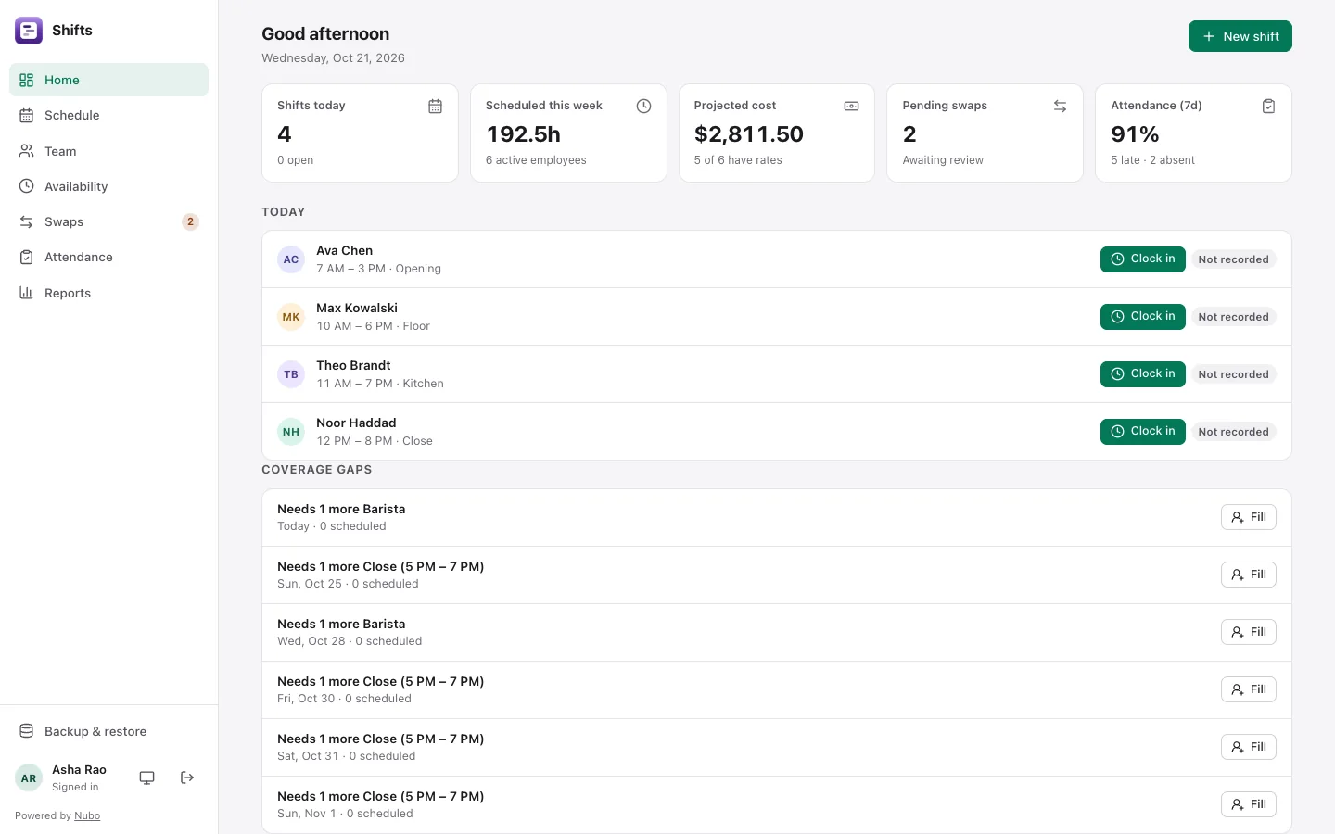Click the monitor theme icon beside Asha Rao
Viewport: 1335px width, 834px height.
point(146,777)
